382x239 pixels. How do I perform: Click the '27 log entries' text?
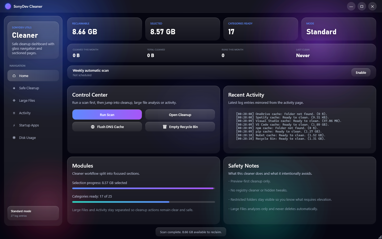(x=19, y=216)
